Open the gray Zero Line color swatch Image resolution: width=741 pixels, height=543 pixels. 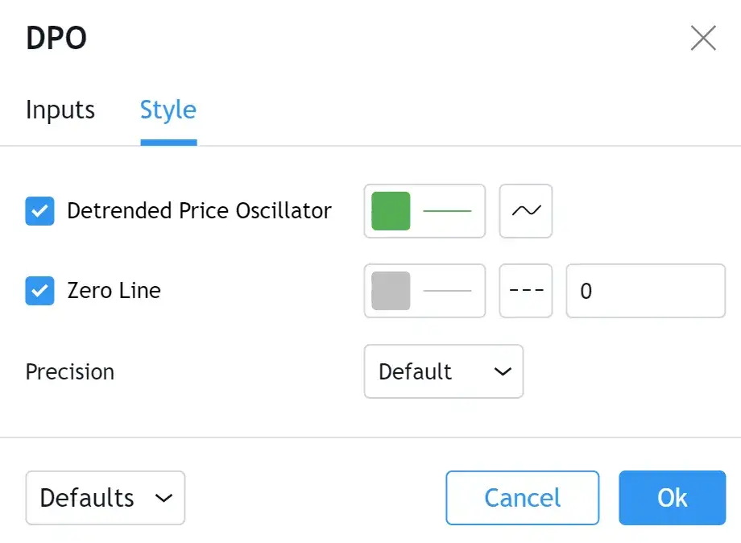(391, 291)
